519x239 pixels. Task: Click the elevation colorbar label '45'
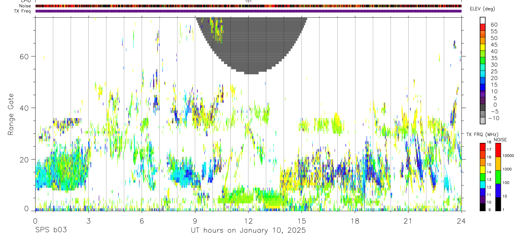click(x=493, y=45)
